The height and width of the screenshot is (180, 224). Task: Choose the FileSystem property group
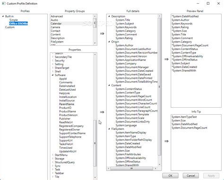tap(57, 42)
